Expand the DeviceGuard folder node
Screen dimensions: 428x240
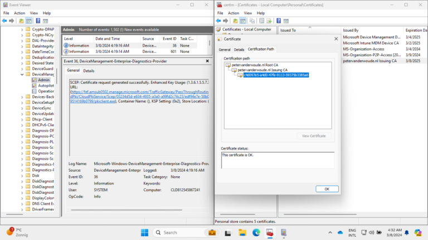point(22,68)
